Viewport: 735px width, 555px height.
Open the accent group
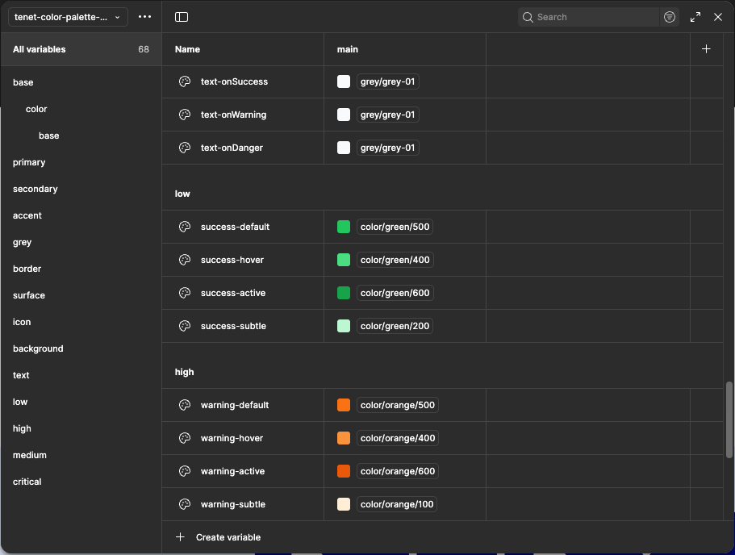click(x=27, y=215)
